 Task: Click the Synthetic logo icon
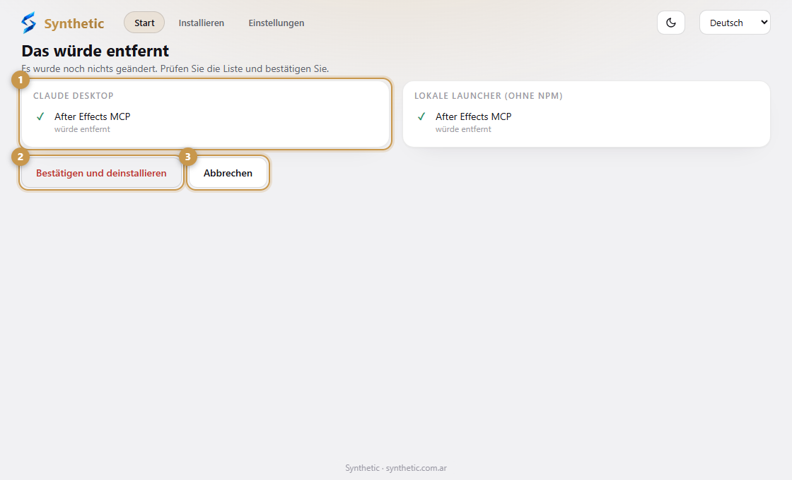pos(29,23)
